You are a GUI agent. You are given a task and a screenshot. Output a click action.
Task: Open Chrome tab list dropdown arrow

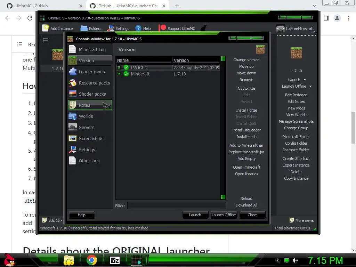point(314,6)
